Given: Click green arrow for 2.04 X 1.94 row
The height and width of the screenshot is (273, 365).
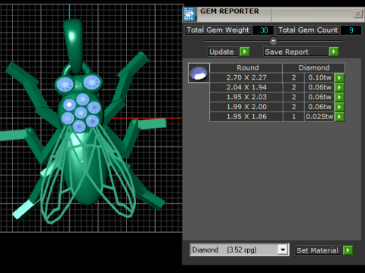Looking at the screenshot, I should pos(339,87).
